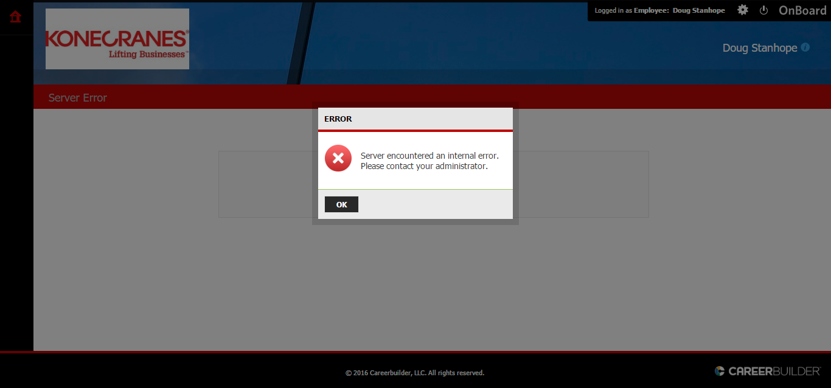
Task: Click the red X error icon
Action: pyautogui.click(x=338, y=158)
